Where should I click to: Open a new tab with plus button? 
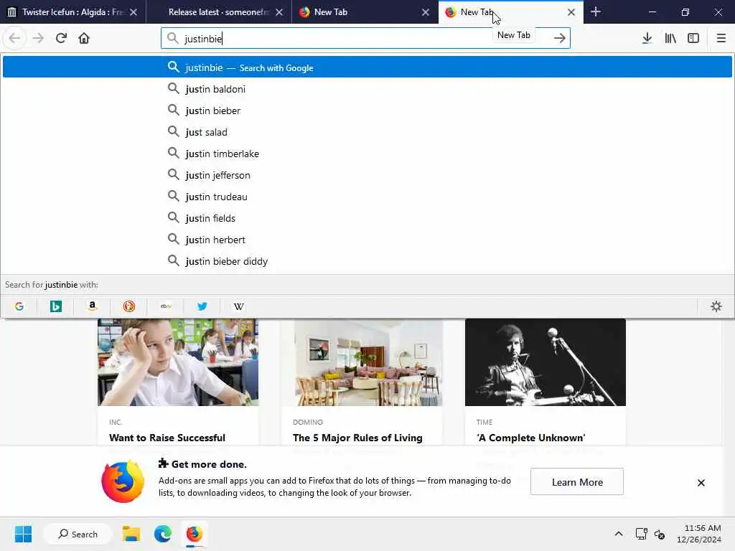[595, 11]
